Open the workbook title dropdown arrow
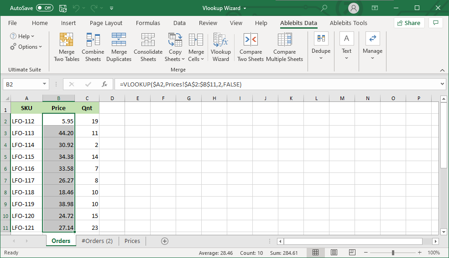 [245, 8]
